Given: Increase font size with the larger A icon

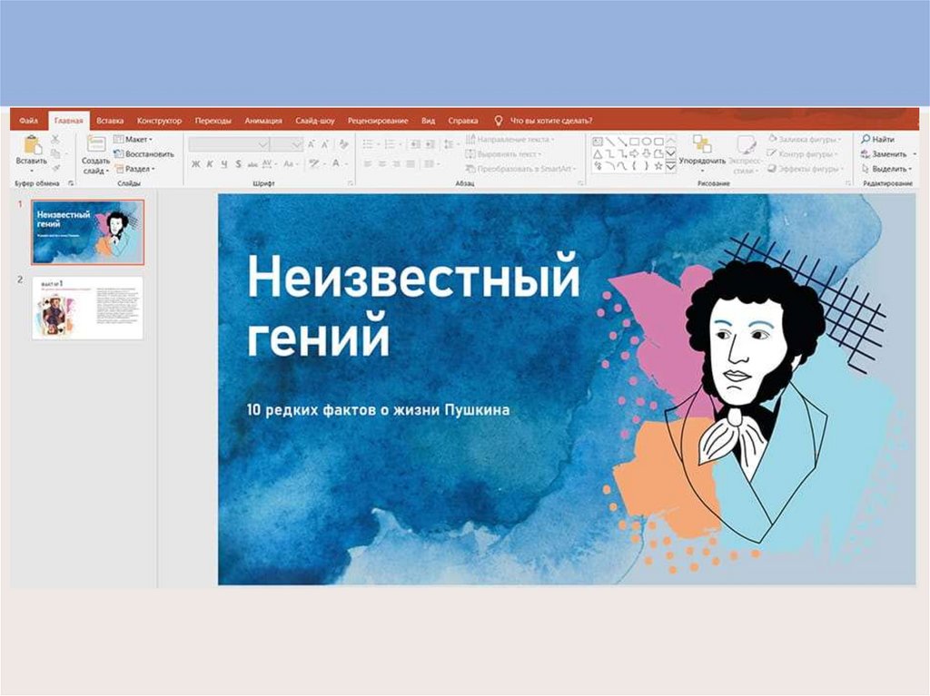Looking at the screenshot, I should (x=311, y=144).
